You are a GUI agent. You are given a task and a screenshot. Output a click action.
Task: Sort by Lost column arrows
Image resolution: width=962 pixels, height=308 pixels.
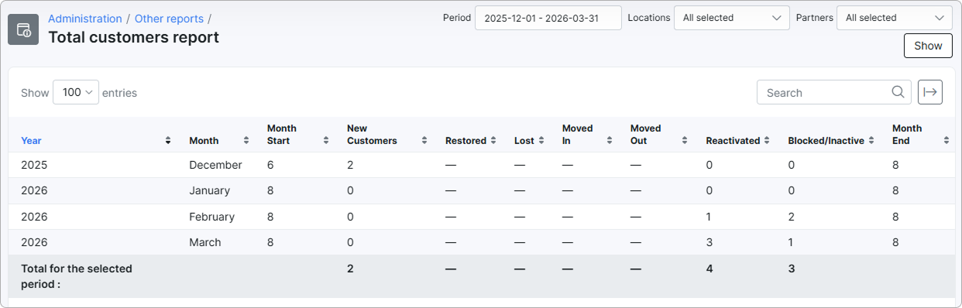click(x=541, y=141)
